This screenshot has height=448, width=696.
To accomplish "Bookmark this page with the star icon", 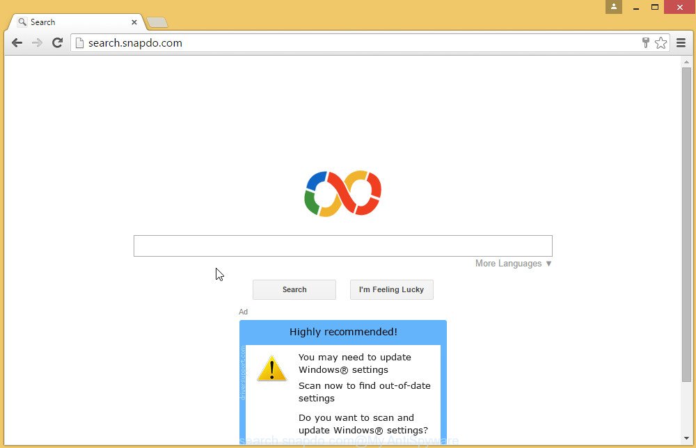I will (x=661, y=43).
